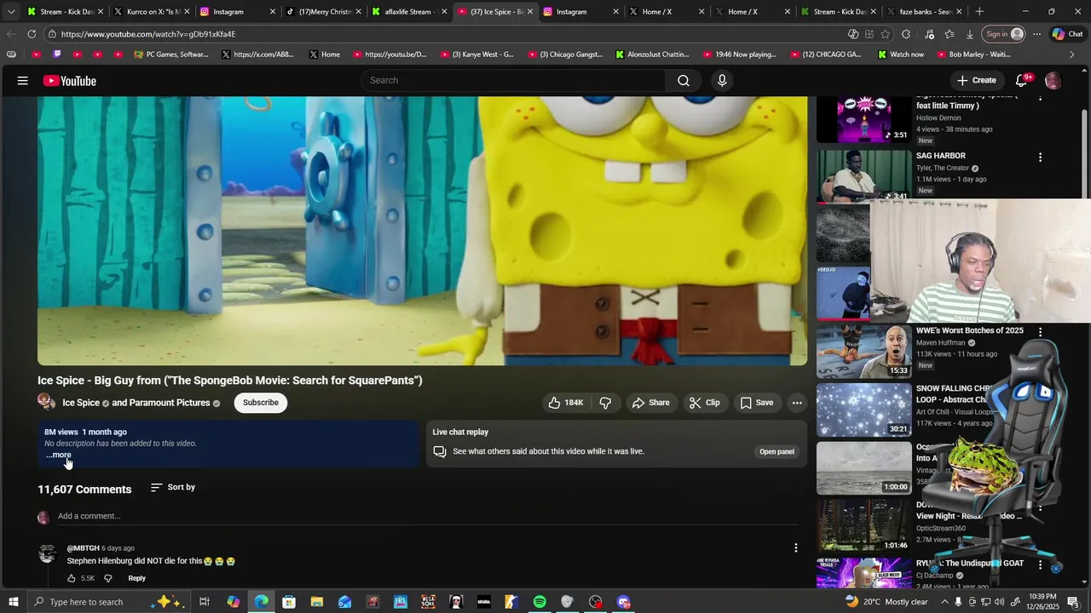Open actions menu for MBTGH's comment
The image size is (1091, 613).
point(795,548)
